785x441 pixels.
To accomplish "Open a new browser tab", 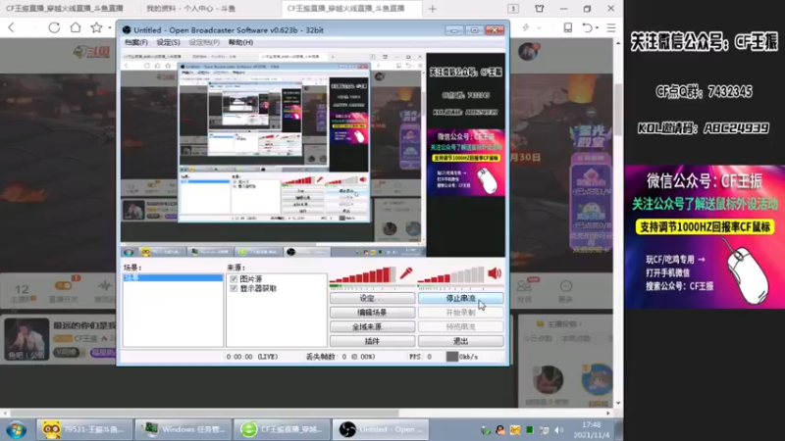I will tap(433, 9).
